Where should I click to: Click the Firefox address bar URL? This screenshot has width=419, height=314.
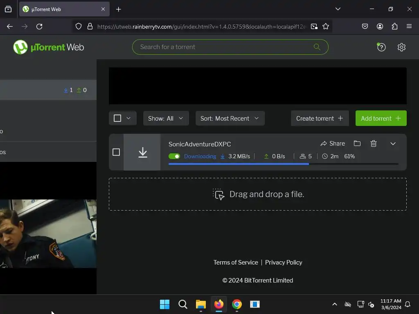[x=201, y=27]
